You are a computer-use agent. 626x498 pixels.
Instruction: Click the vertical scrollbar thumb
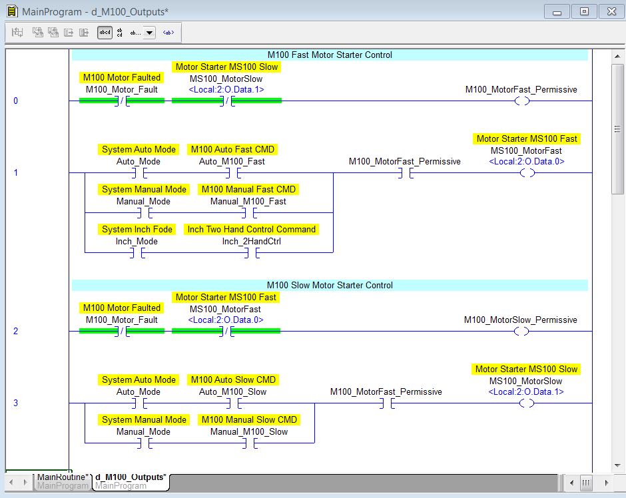[617, 129]
